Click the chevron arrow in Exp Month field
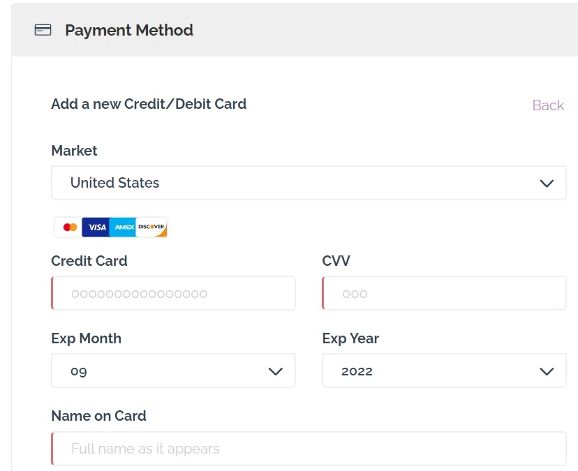578x471 pixels. point(276,371)
